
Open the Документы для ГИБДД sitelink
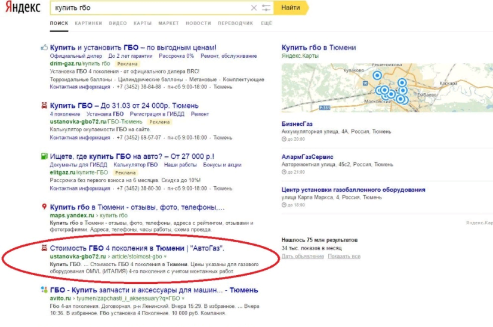tap(78, 165)
